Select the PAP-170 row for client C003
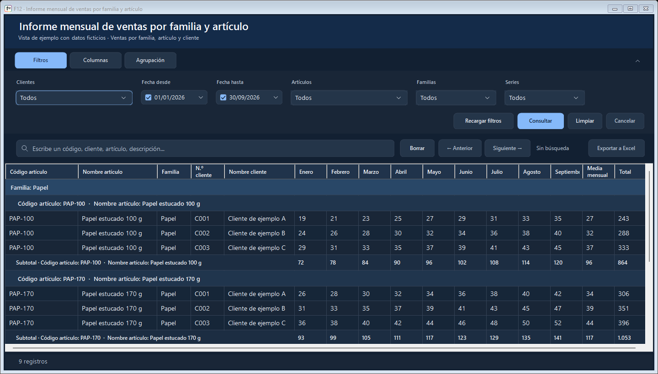The height and width of the screenshot is (374, 658). 325,323
